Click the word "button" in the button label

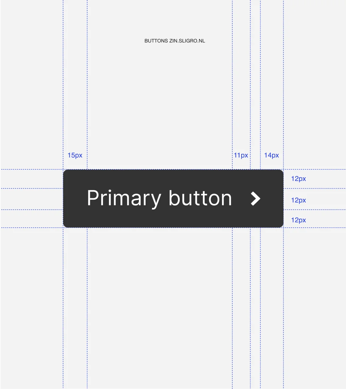tap(200, 198)
